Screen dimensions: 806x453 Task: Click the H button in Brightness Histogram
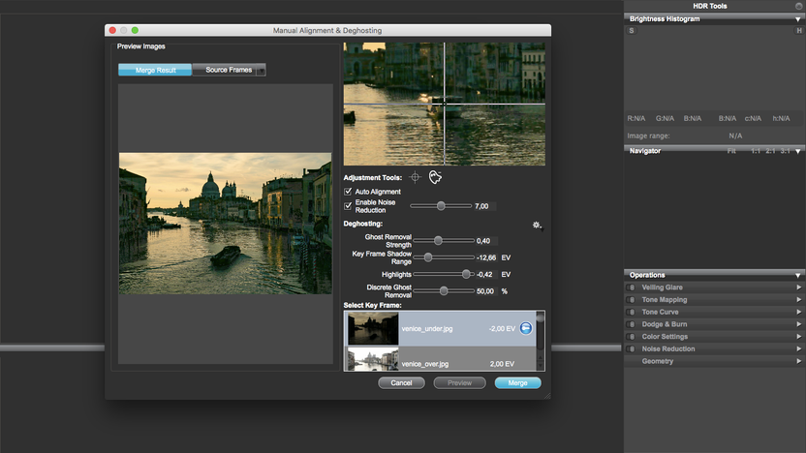(799, 31)
